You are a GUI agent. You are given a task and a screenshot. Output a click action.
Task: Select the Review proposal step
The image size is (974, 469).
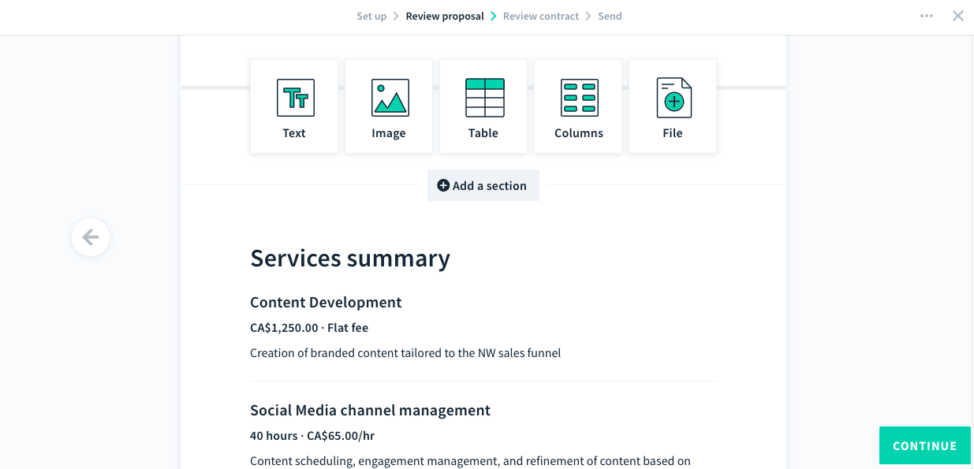445,17
